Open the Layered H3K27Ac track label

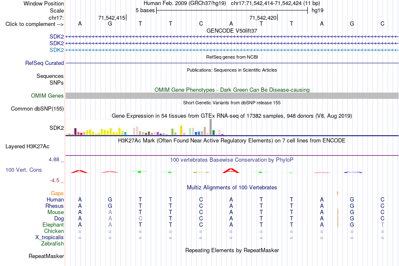(27, 147)
